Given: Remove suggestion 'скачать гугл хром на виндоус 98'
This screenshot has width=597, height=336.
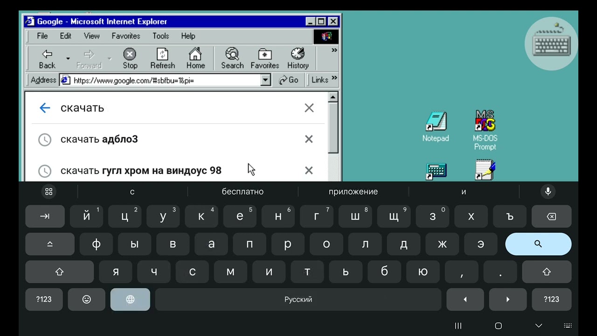Looking at the screenshot, I should [309, 170].
